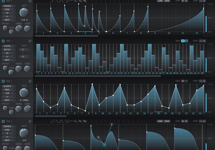Image resolution: width=215 pixels, height=150 pixels.
Task: Toggle snap H in the 1/4-rate CURVES sequencer
Action: coord(183,121)
